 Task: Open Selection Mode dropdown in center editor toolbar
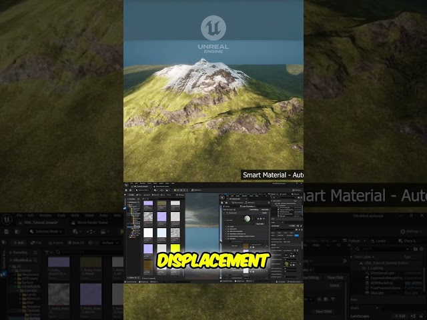143,190
